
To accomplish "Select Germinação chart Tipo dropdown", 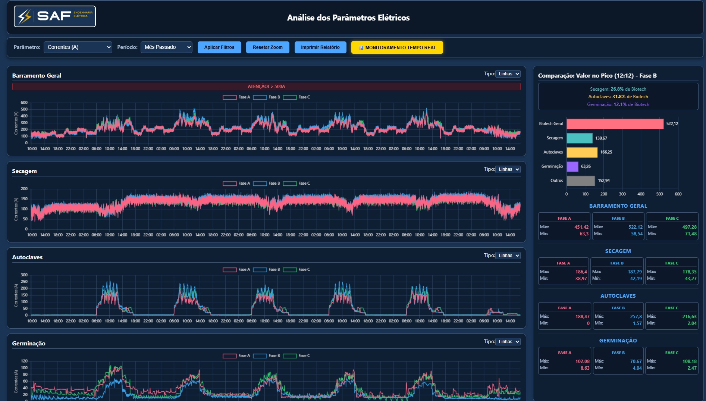I will click(x=508, y=342).
